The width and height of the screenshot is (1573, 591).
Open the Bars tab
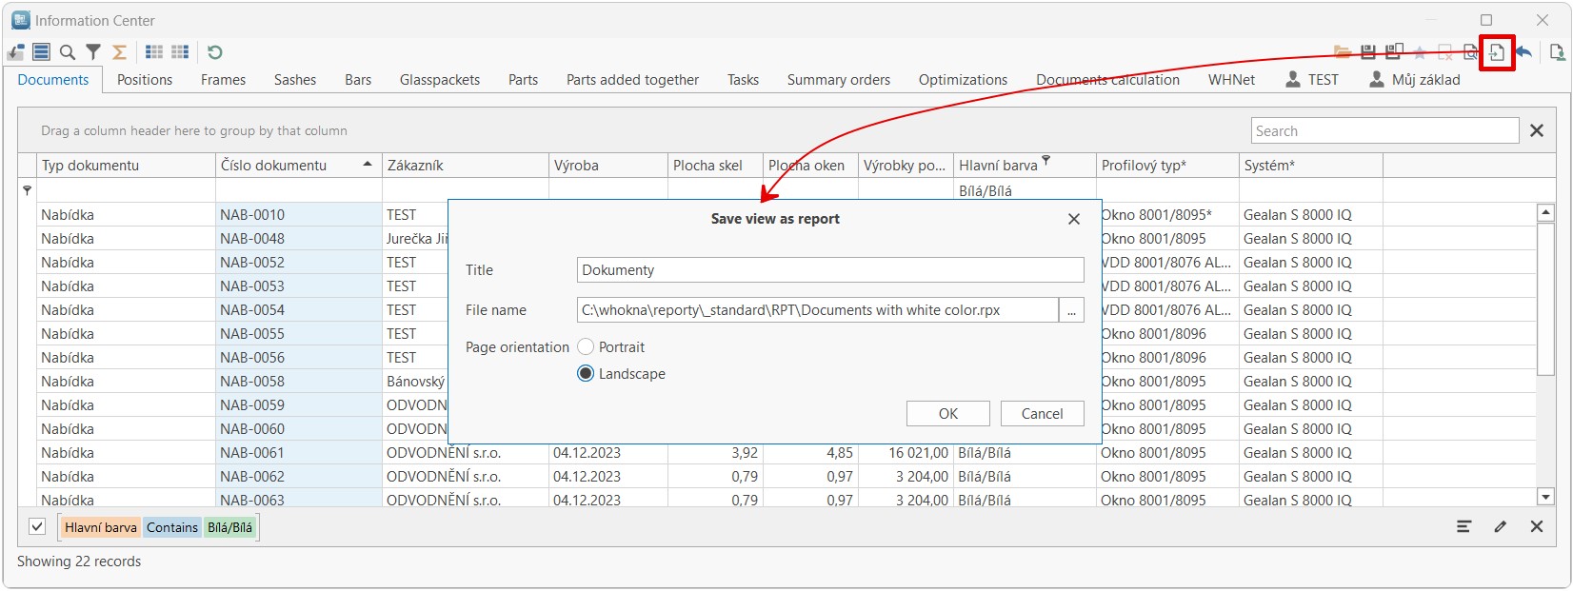click(x=358, y=80)
